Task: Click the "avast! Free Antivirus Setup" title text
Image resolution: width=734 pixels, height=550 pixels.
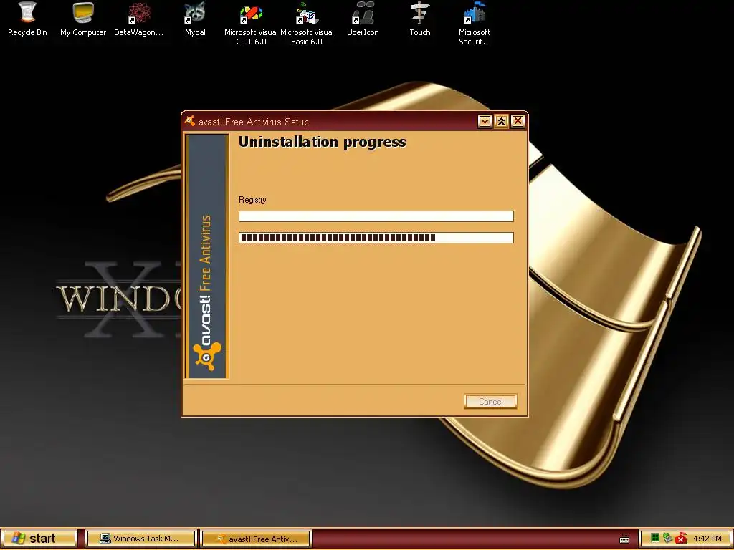Action: point(254,122)
